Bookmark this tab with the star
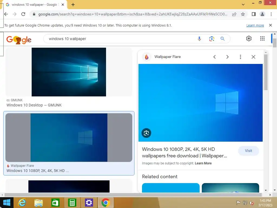Screen dimensions: 277x208 click(x=243, y=14)
